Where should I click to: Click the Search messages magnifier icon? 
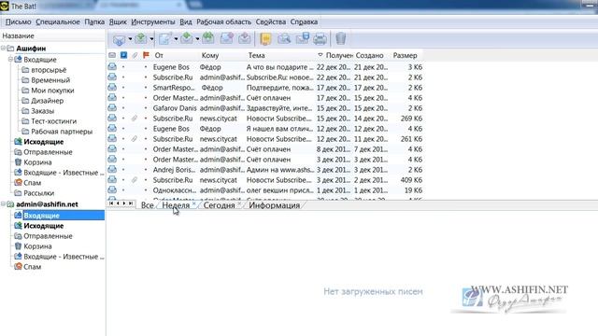284,39
